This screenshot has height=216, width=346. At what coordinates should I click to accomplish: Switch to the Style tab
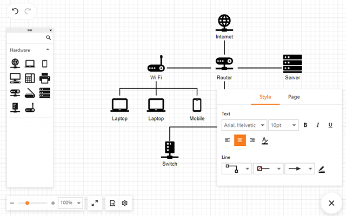click(x=265, y=97)
